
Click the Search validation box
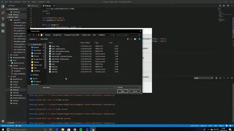click(x=128, y=35)
